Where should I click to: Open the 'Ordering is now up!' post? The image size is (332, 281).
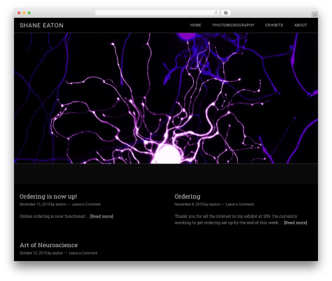[x=48, y=197]
